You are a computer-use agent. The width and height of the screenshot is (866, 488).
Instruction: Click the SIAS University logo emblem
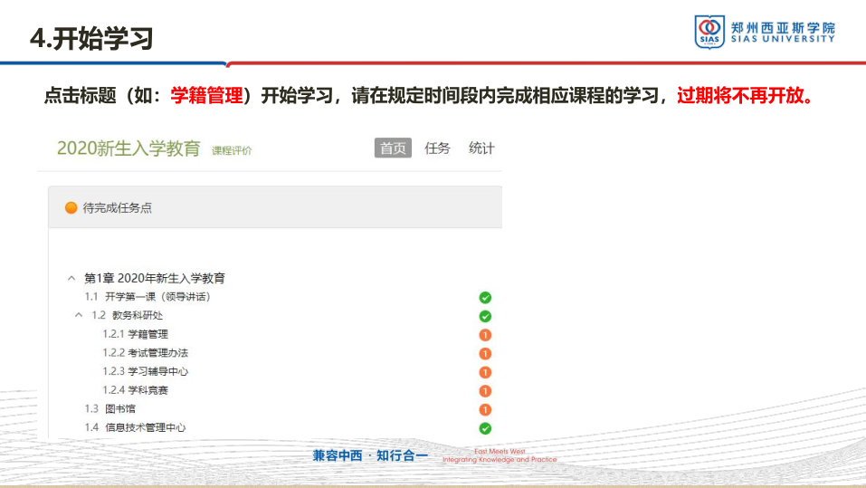709,32
